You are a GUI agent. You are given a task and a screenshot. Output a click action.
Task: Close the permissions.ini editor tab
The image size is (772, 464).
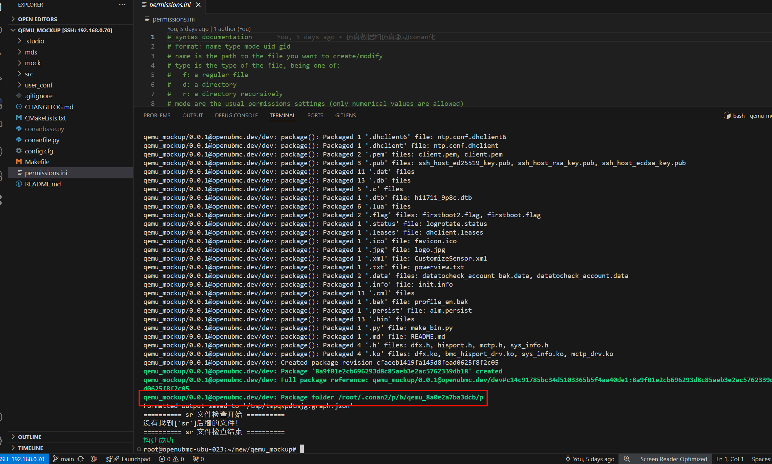point(198,5)
